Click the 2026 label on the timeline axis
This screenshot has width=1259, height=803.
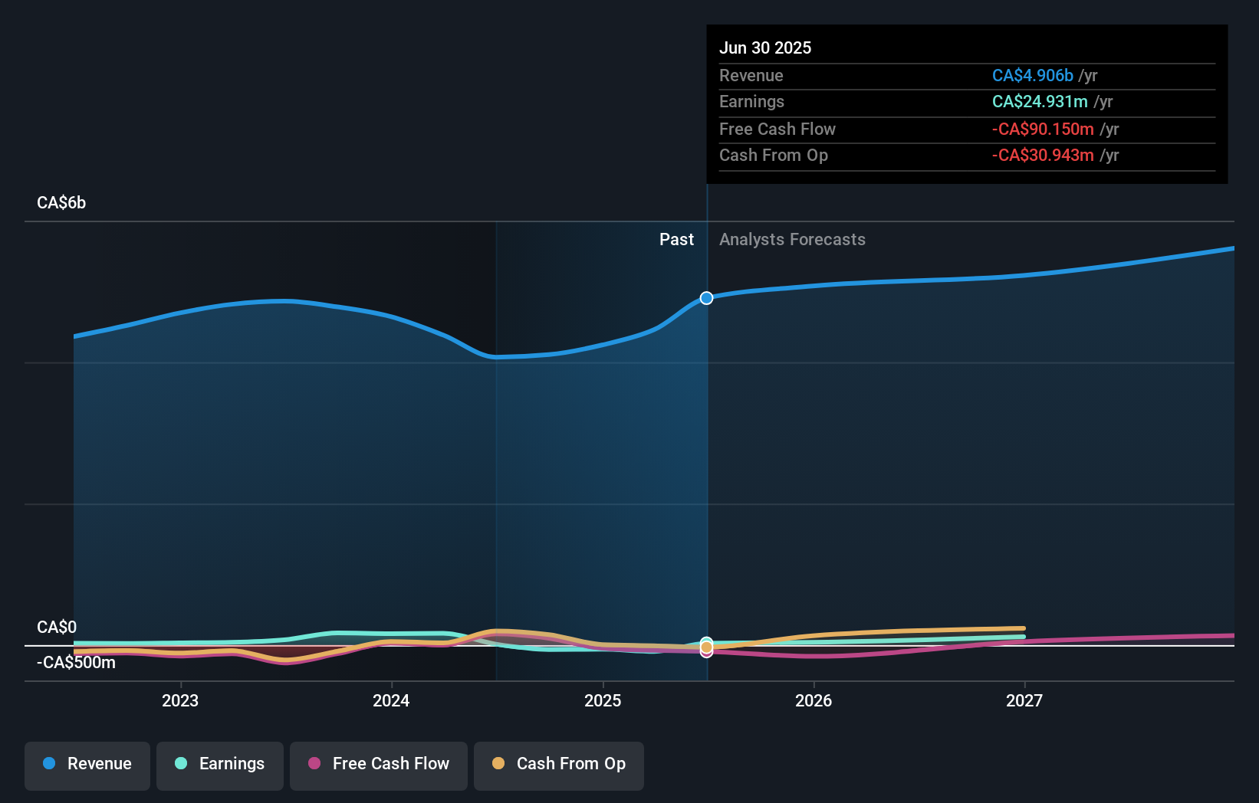click(x=814, y=700)
